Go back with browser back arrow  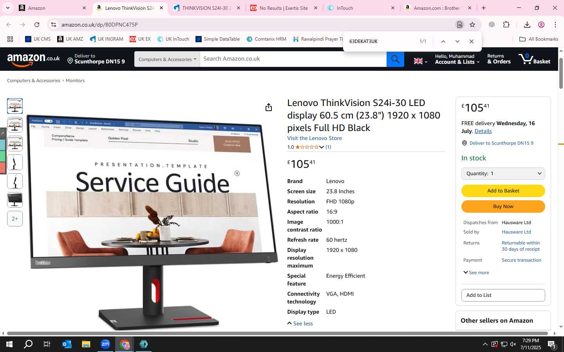[x=9, y=25]
